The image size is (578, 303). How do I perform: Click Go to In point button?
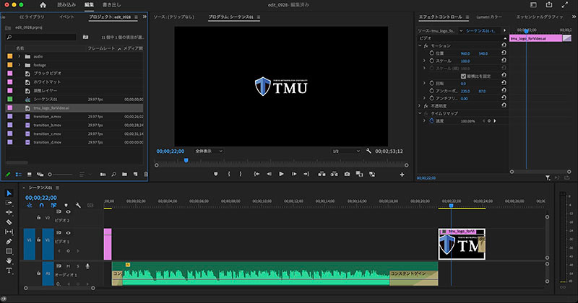click(x=256, y=174)
